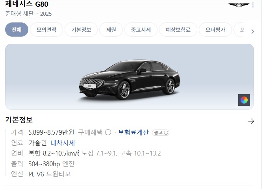Image resolution: width=263 pixels, height=189 pixels.
Task: Click the info icon next to 구매혜택
Action: pyautogui.click(x=108, y=132)
